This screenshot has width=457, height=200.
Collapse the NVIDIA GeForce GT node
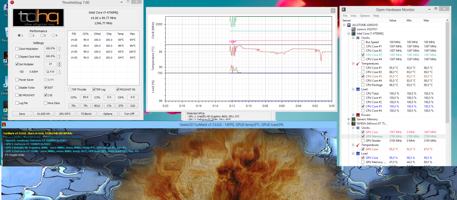(x=349, y=123)
